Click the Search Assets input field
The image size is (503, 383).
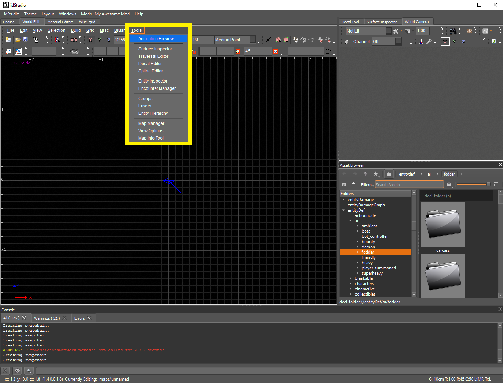coord(409,185)
